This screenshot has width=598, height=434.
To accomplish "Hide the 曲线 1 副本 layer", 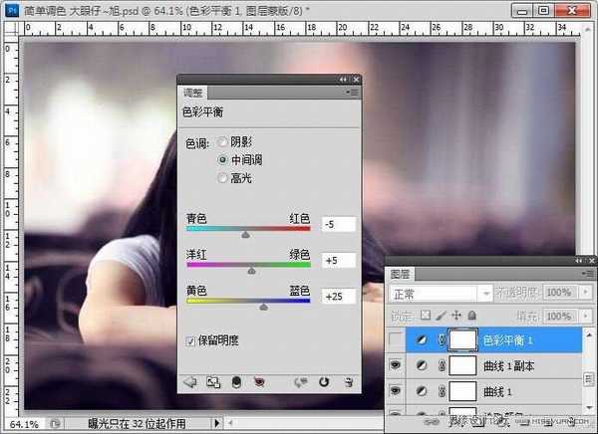I will point(399,365).
